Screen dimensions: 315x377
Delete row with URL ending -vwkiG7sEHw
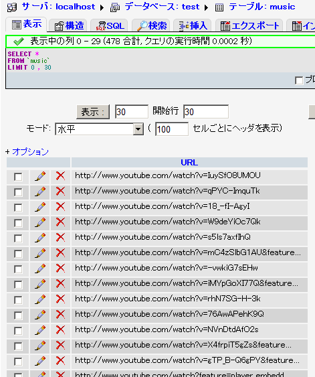click(60, 269)
